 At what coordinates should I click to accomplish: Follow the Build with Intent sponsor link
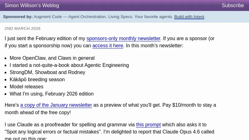[x=189, y=17]
